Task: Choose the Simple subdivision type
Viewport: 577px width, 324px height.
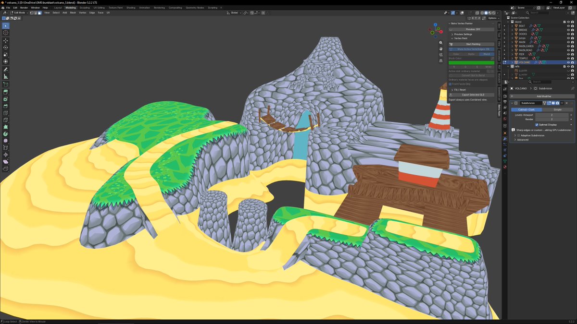Action: point(557,109)
